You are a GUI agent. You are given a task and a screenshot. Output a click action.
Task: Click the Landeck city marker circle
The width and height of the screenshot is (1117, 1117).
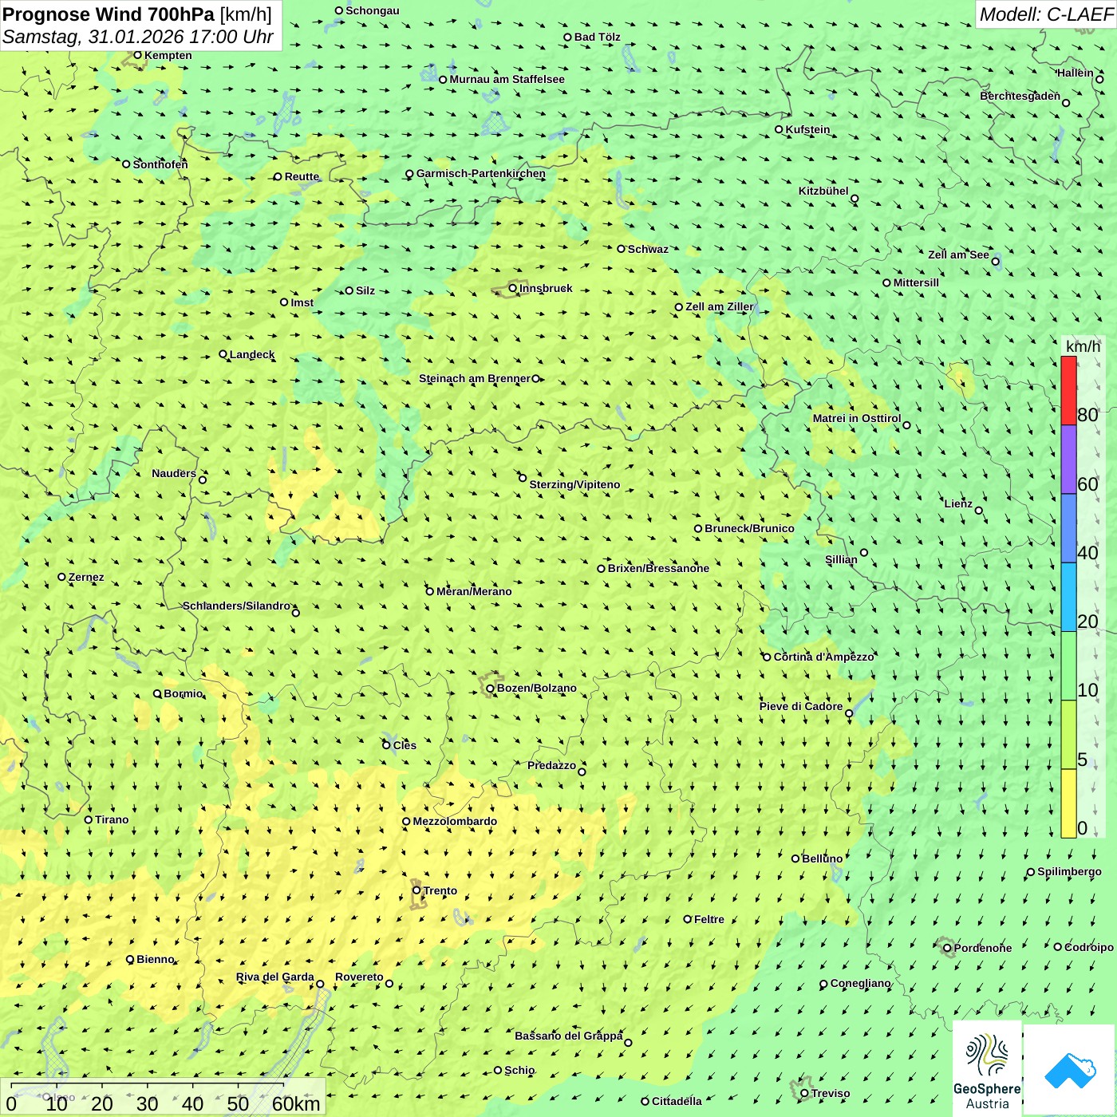(223, 354)
